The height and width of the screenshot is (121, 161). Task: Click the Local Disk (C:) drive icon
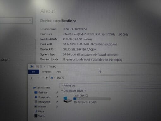(67, 100)
